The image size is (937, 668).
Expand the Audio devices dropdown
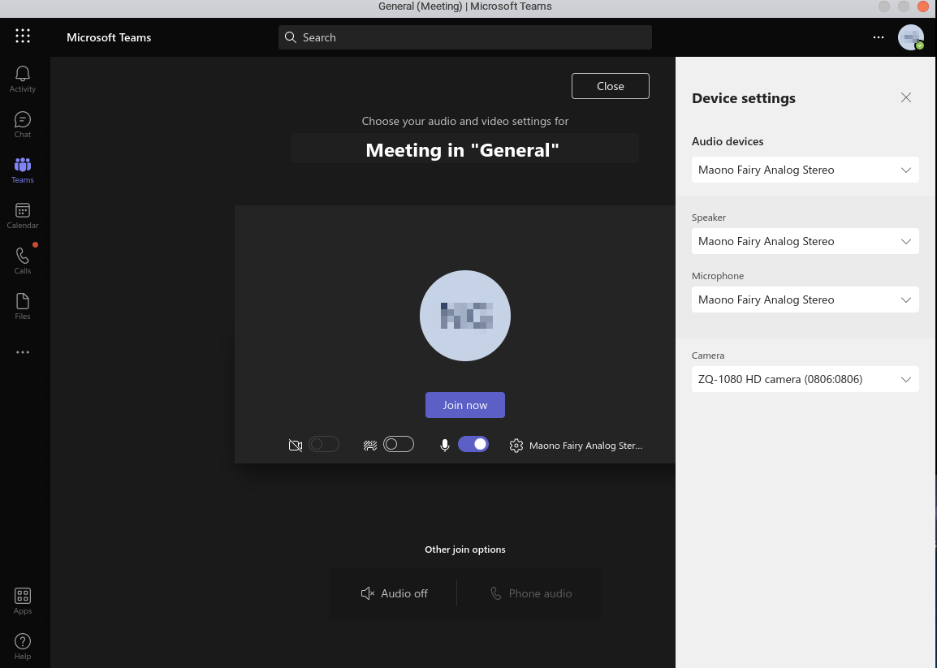[805, 170]
